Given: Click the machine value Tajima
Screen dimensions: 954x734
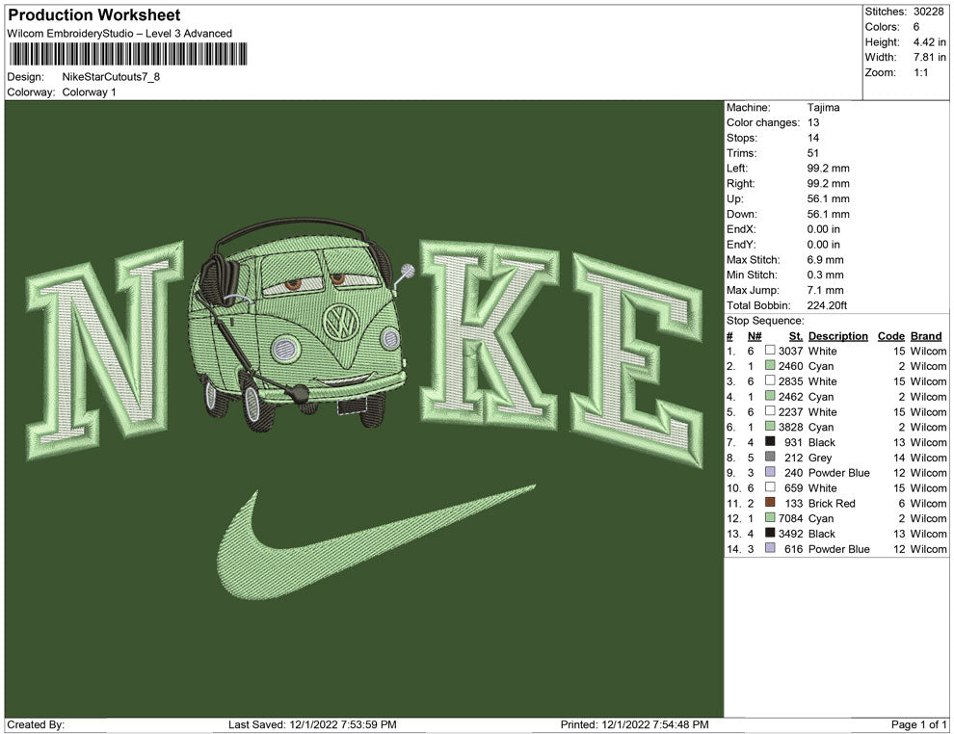Looking at the screenshot, I should (823, 107).
